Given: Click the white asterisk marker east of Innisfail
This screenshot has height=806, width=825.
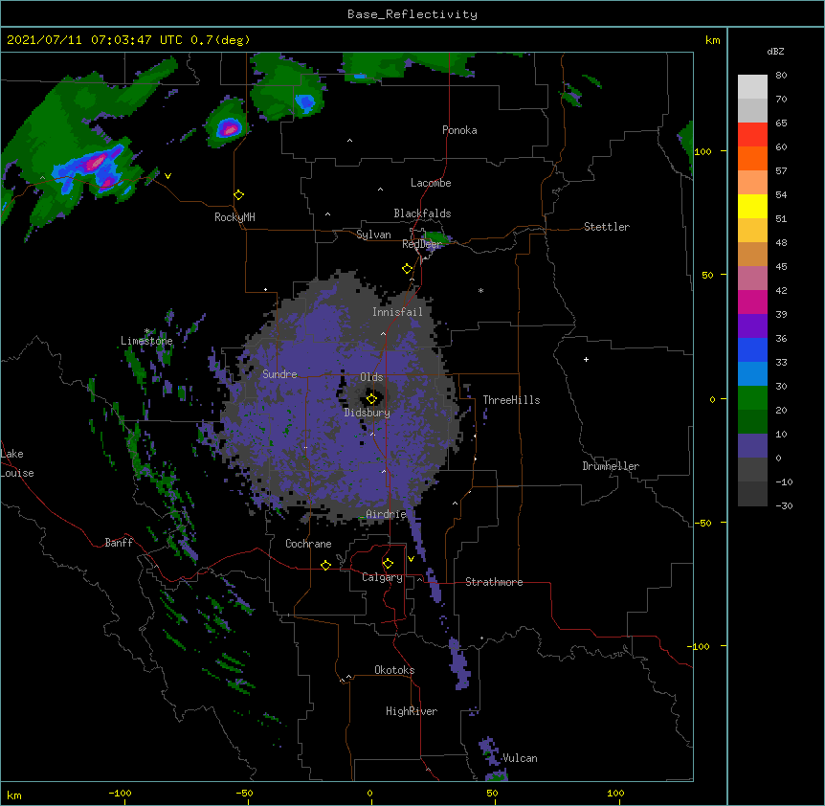Looking at the screenshot, I should 480,290.
